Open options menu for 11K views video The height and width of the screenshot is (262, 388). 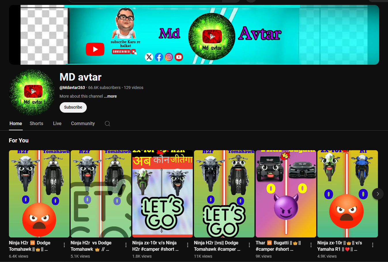[x=249, y=245]
